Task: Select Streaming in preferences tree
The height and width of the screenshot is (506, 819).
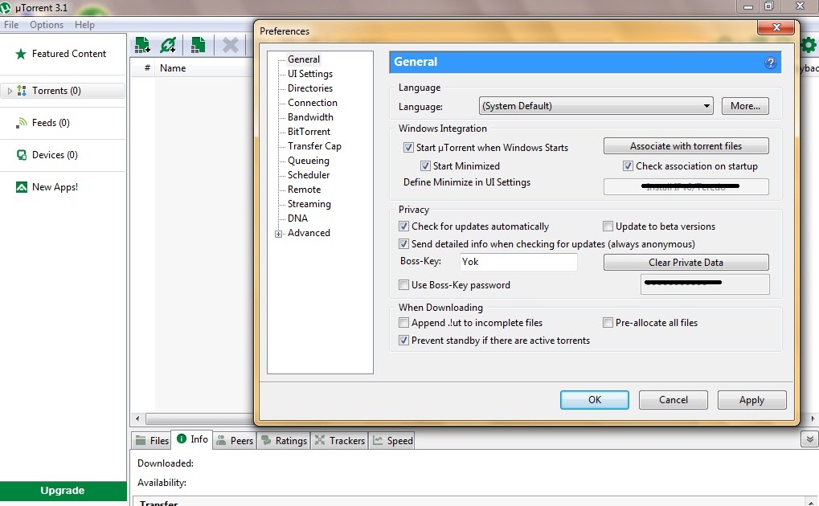Action: 309,204
